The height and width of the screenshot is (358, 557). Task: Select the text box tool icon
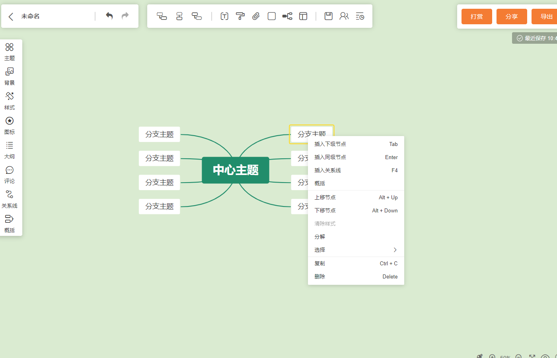coord(224,16)
